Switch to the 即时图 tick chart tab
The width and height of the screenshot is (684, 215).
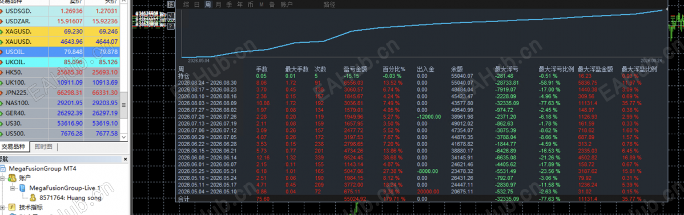pyautogui.click(x=43, y=147)
